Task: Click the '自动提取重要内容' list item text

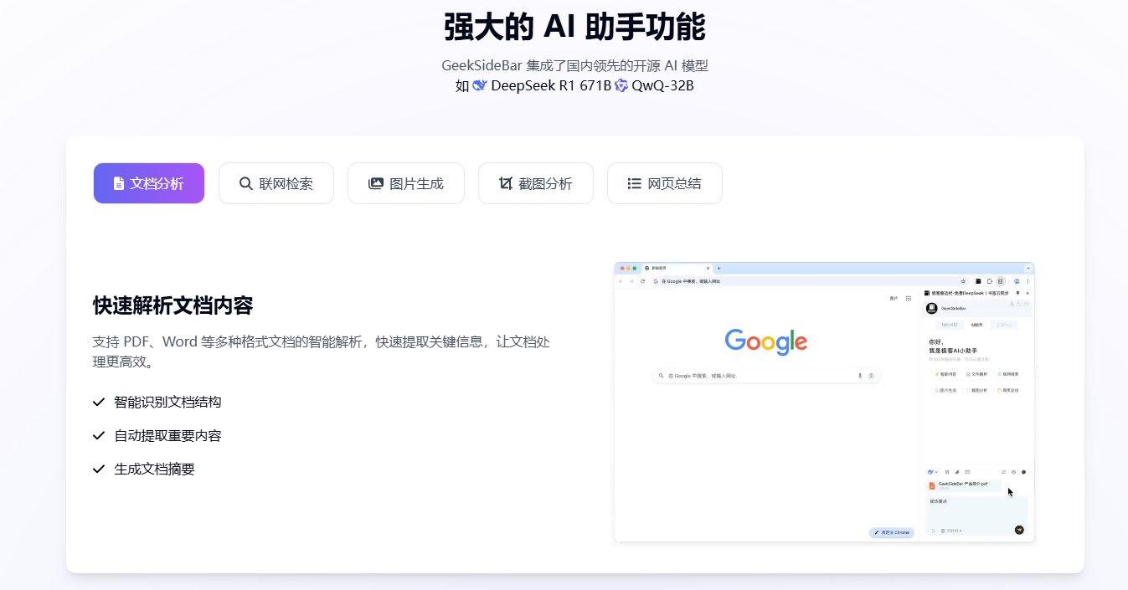Action: (168, 436)
